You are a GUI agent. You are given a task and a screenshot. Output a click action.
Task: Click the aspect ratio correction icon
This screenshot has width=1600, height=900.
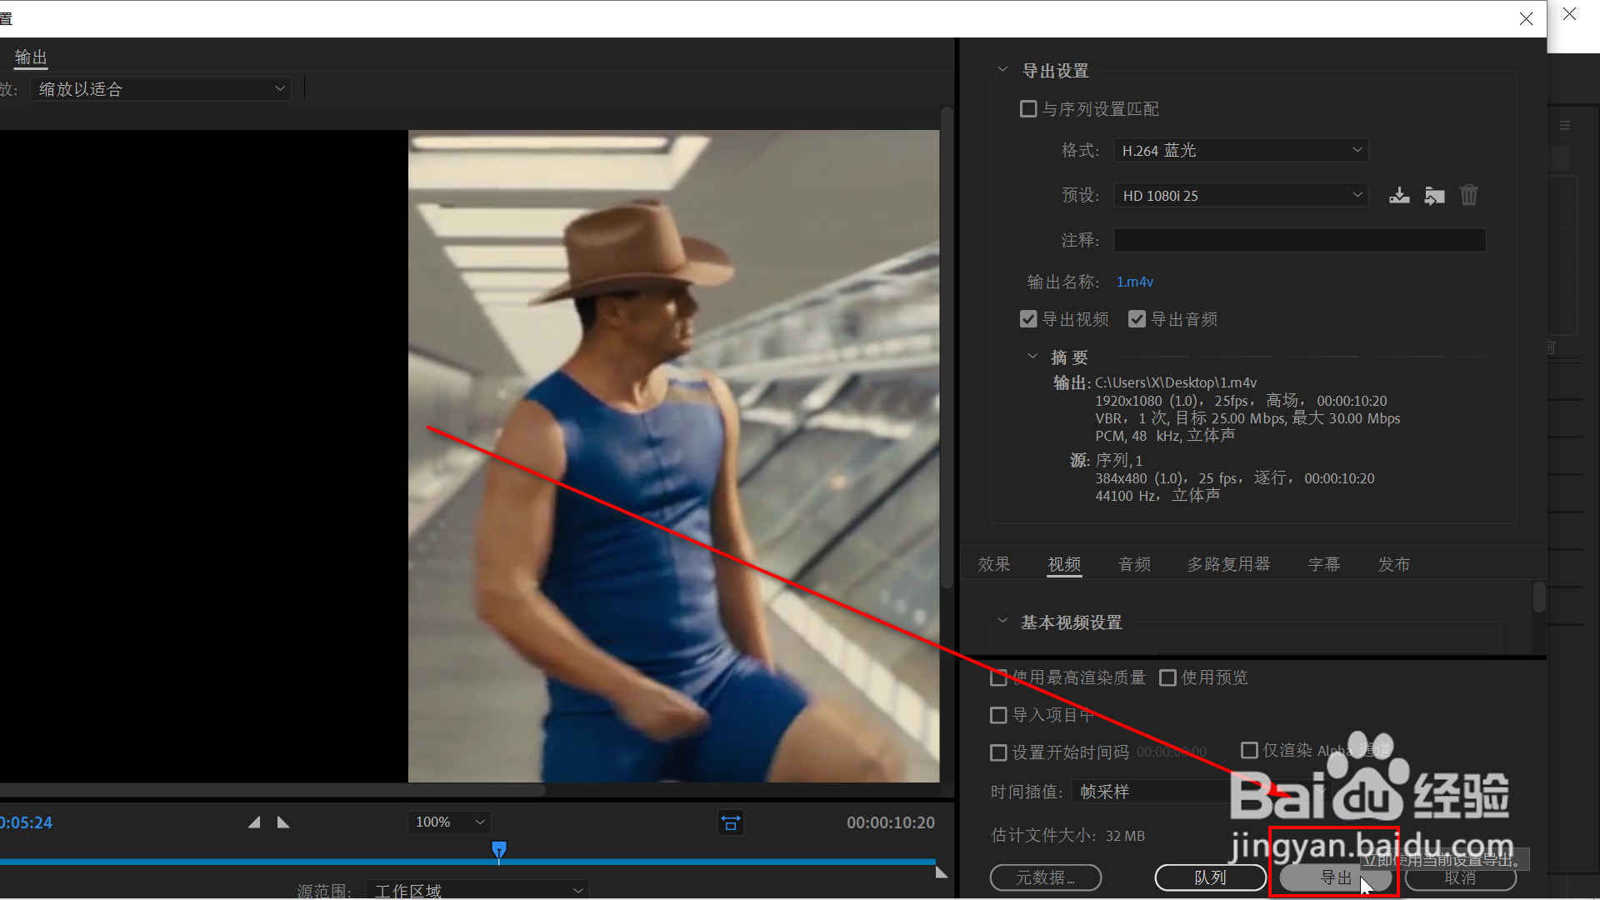point(731,822)
